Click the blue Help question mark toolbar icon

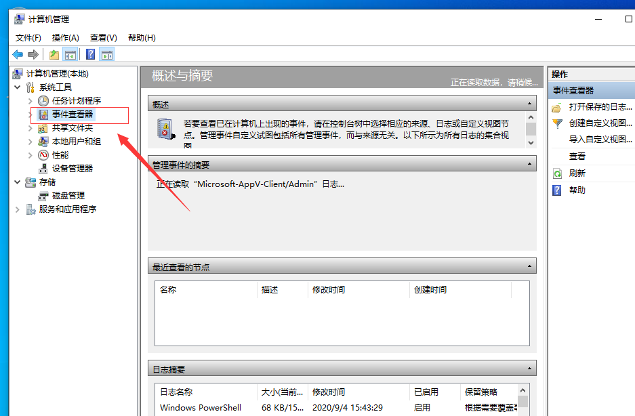pos(89,54)
